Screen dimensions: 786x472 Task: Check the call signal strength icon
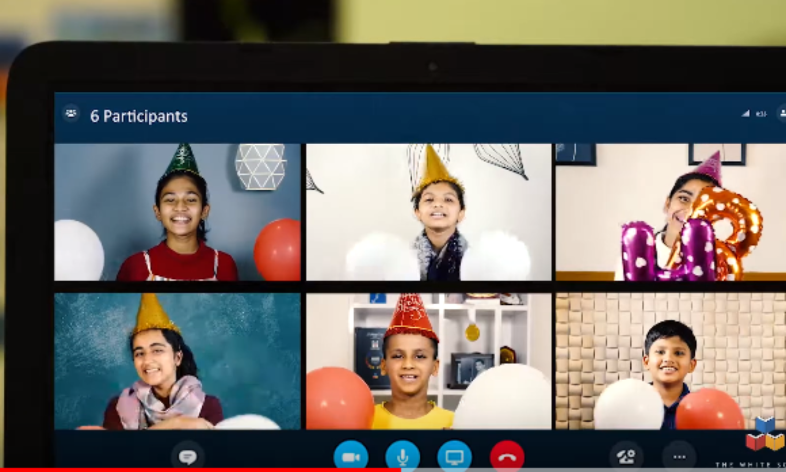pyautogui.click(x=745, y=114)
